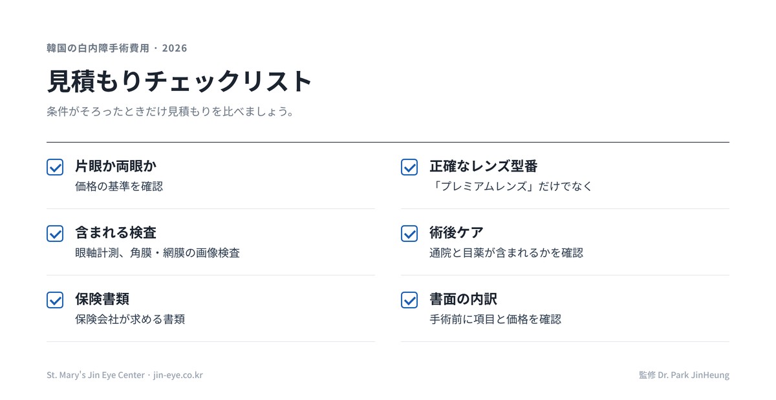Image resolution: width=776 pixels, height=400 pixels.
Task: Click description 眼軸計測、角膜・網膜の画像検査
Action: coord(158,253)
